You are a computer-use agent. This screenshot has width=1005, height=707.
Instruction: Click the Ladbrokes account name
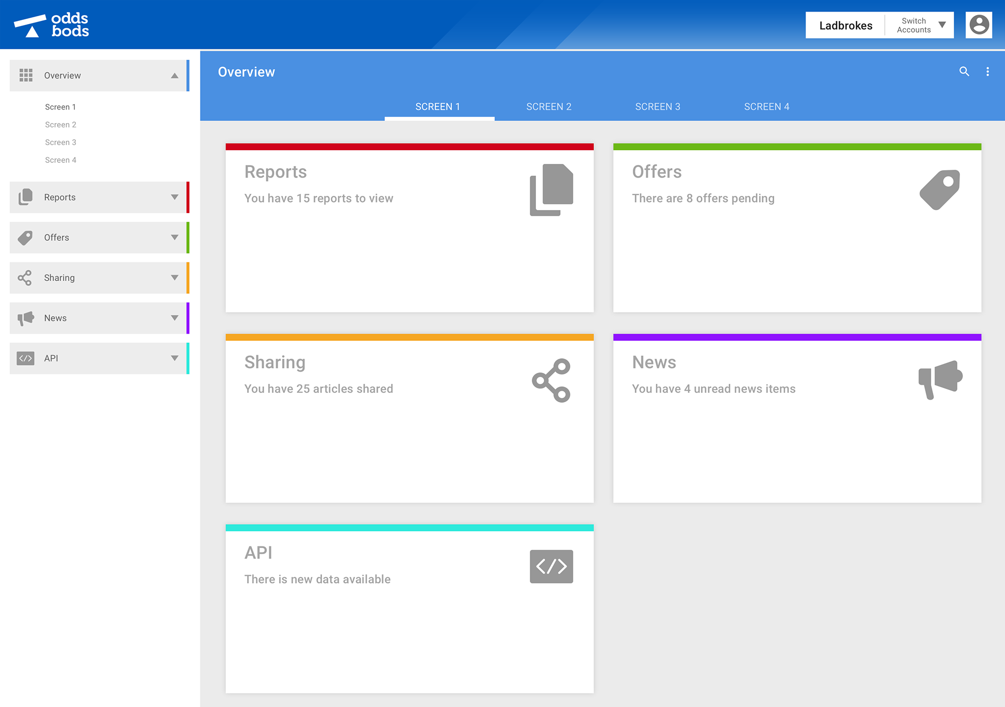[x=845, y=26]
